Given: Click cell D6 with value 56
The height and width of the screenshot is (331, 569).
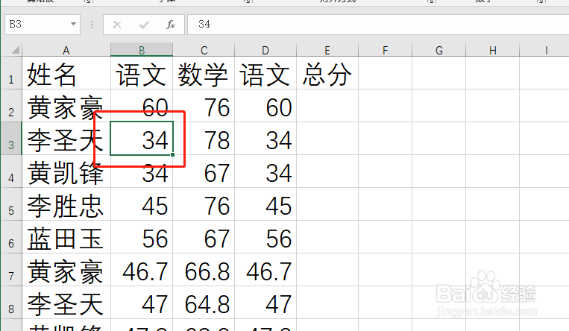Looking at the screenshot, I should point(265,236).
